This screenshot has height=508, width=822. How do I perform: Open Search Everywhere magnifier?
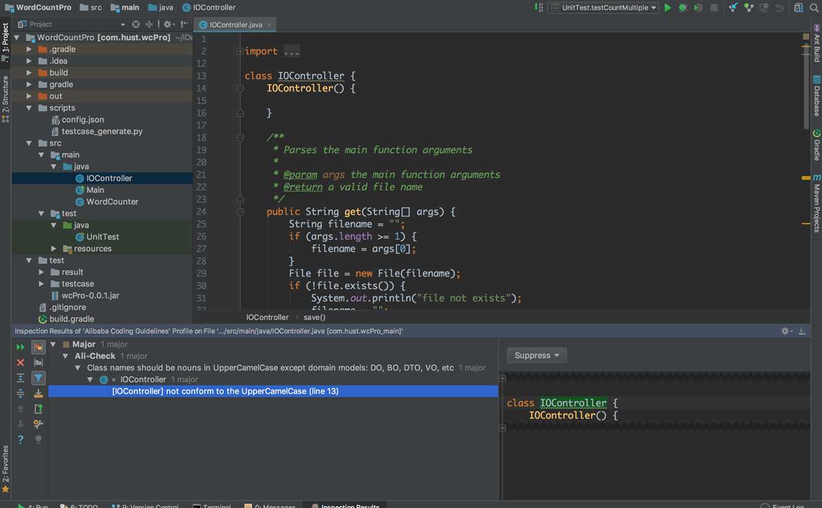pos(814,7)
